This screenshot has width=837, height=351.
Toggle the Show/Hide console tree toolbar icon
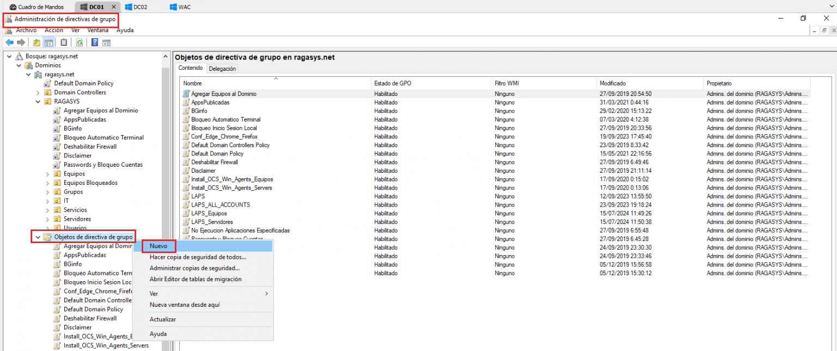[48, 43]
